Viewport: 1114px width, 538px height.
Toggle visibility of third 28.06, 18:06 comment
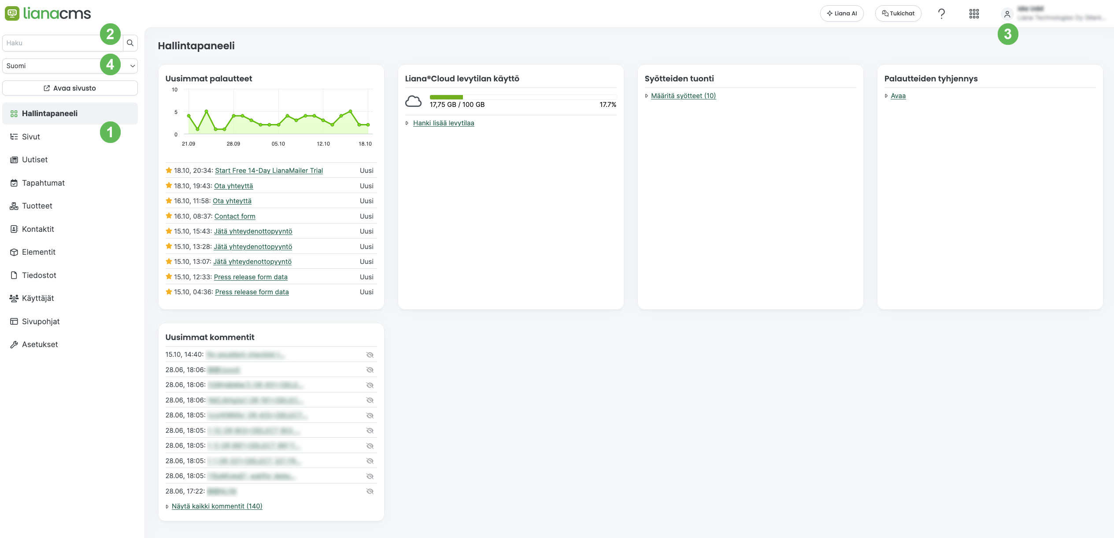[x=370, y=400]
